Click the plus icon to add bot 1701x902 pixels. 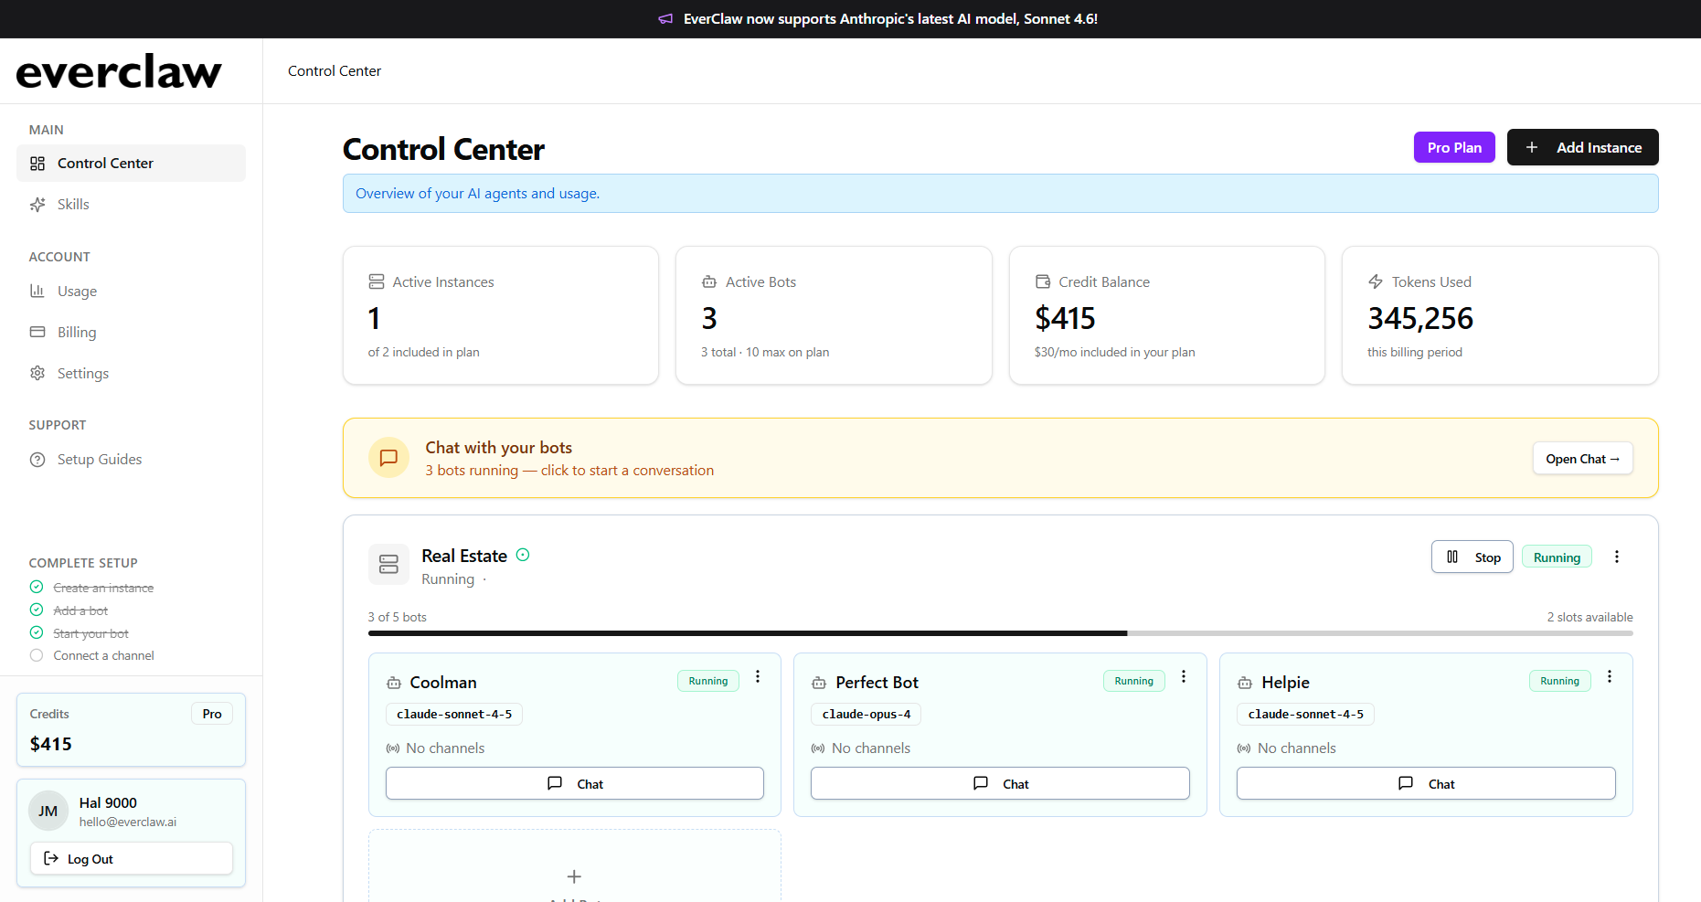[574, 876]
